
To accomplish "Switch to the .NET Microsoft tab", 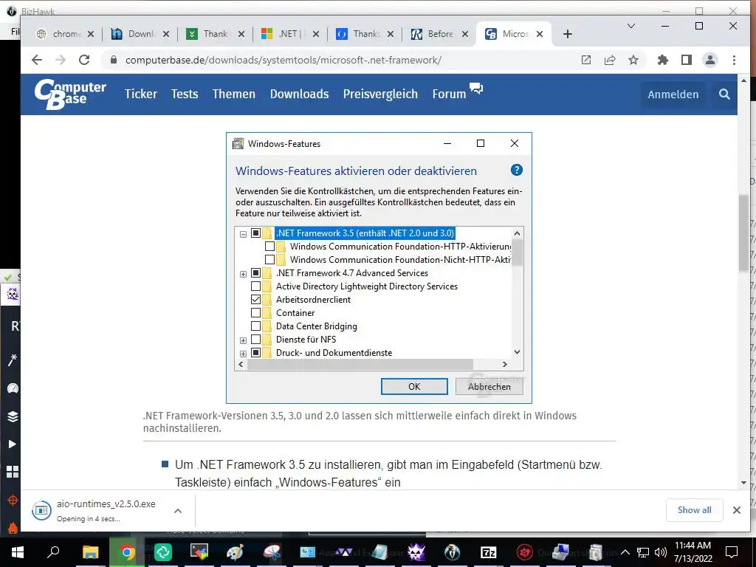I will [x=289, y=34].
